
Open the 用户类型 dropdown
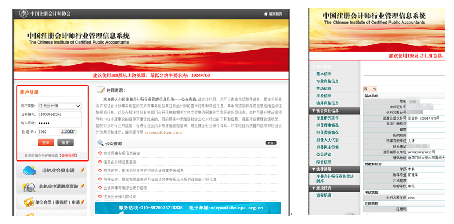pos(60,106)
